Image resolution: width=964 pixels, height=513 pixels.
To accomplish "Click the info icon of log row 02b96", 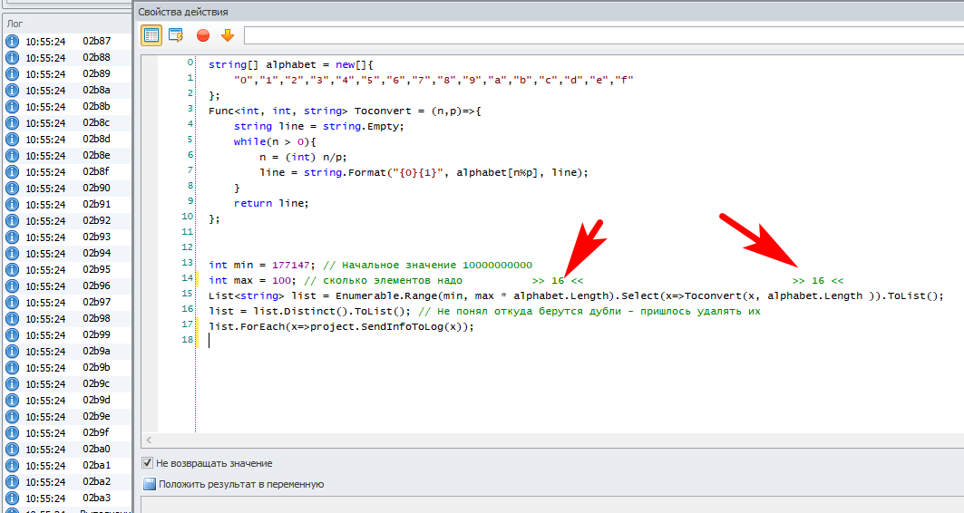I will 13,286.
